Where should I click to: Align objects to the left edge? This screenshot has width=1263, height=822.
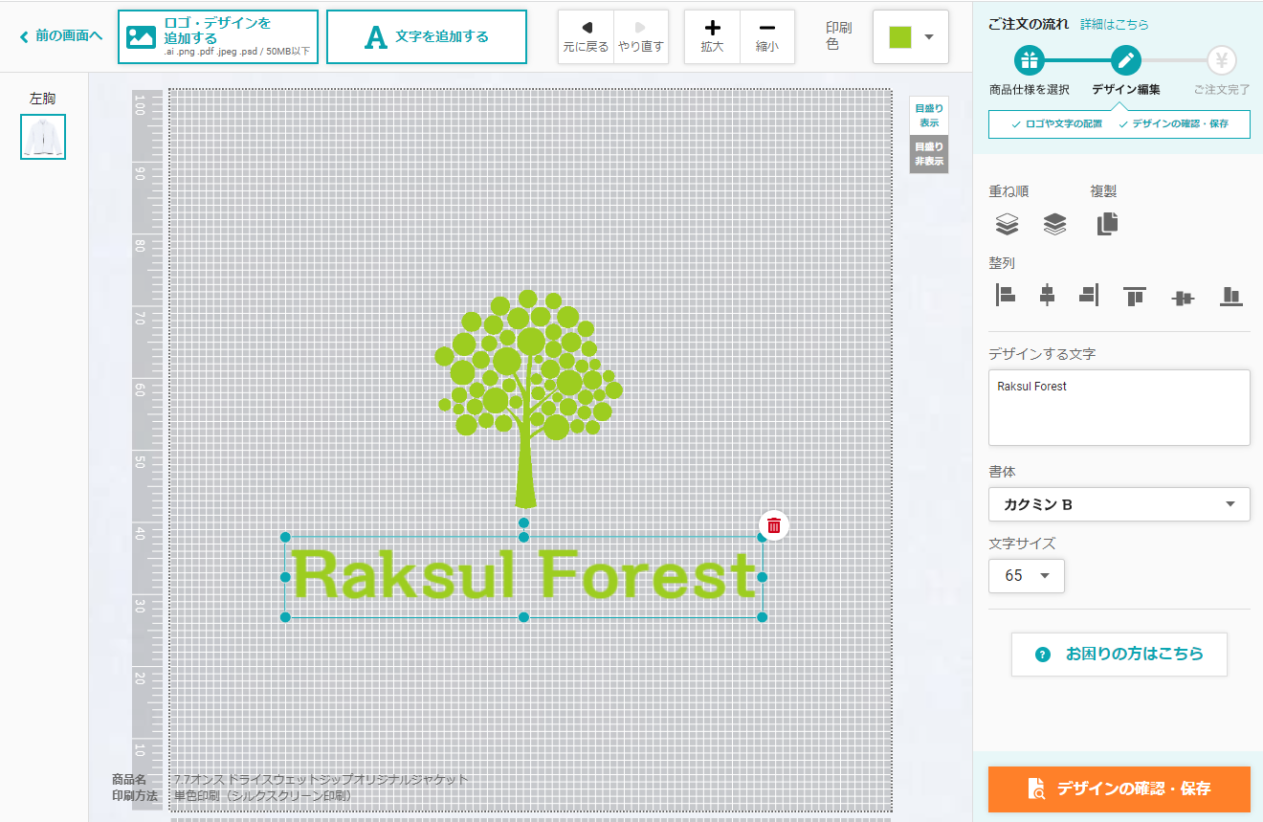[1006, 295]
